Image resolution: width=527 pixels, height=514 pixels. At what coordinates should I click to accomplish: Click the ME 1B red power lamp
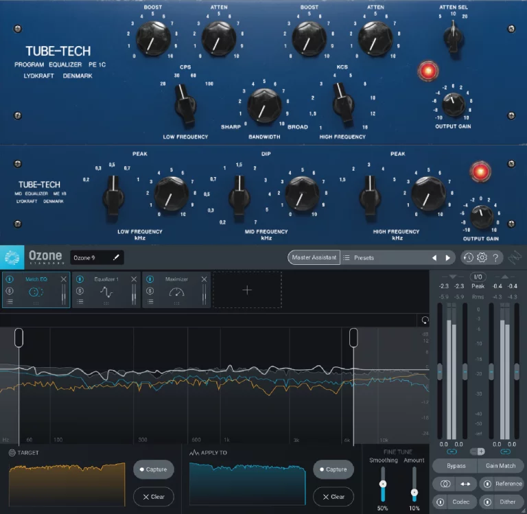tap(480, 172)
